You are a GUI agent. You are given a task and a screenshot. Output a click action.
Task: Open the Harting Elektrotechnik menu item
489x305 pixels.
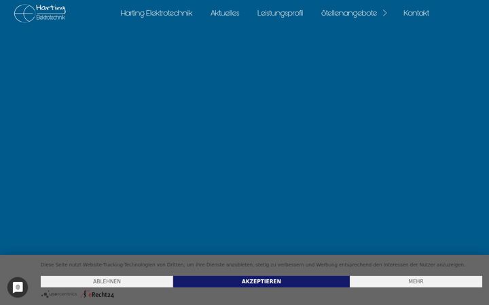click(x=156, y=13)
